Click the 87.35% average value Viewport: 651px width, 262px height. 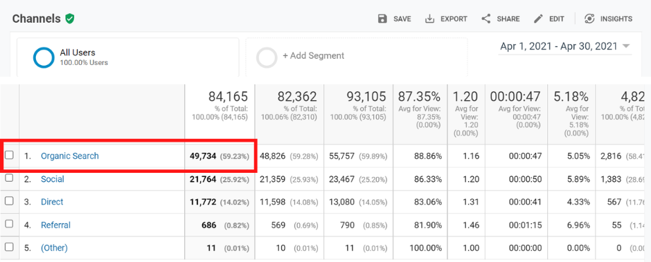point(419,97)
